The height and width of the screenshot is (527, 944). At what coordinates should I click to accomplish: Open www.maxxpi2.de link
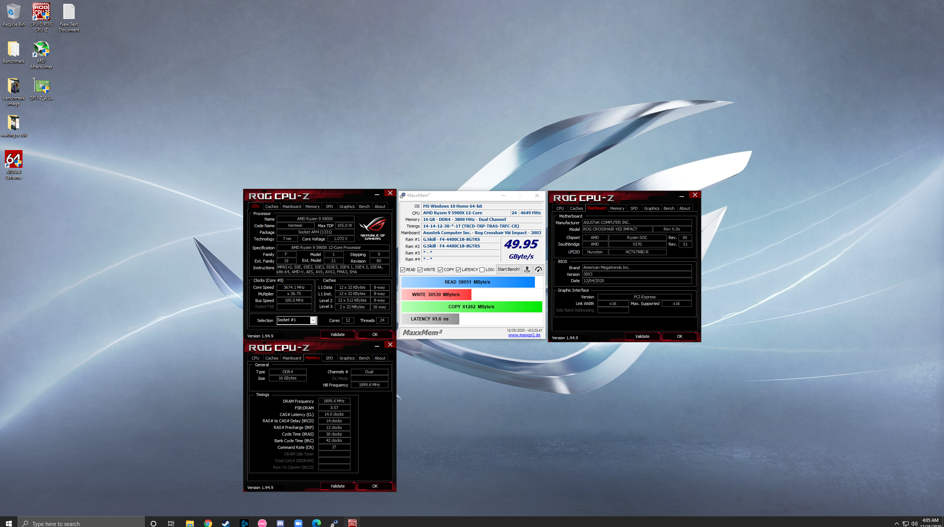pyautogui.click(x=524, y=335)
